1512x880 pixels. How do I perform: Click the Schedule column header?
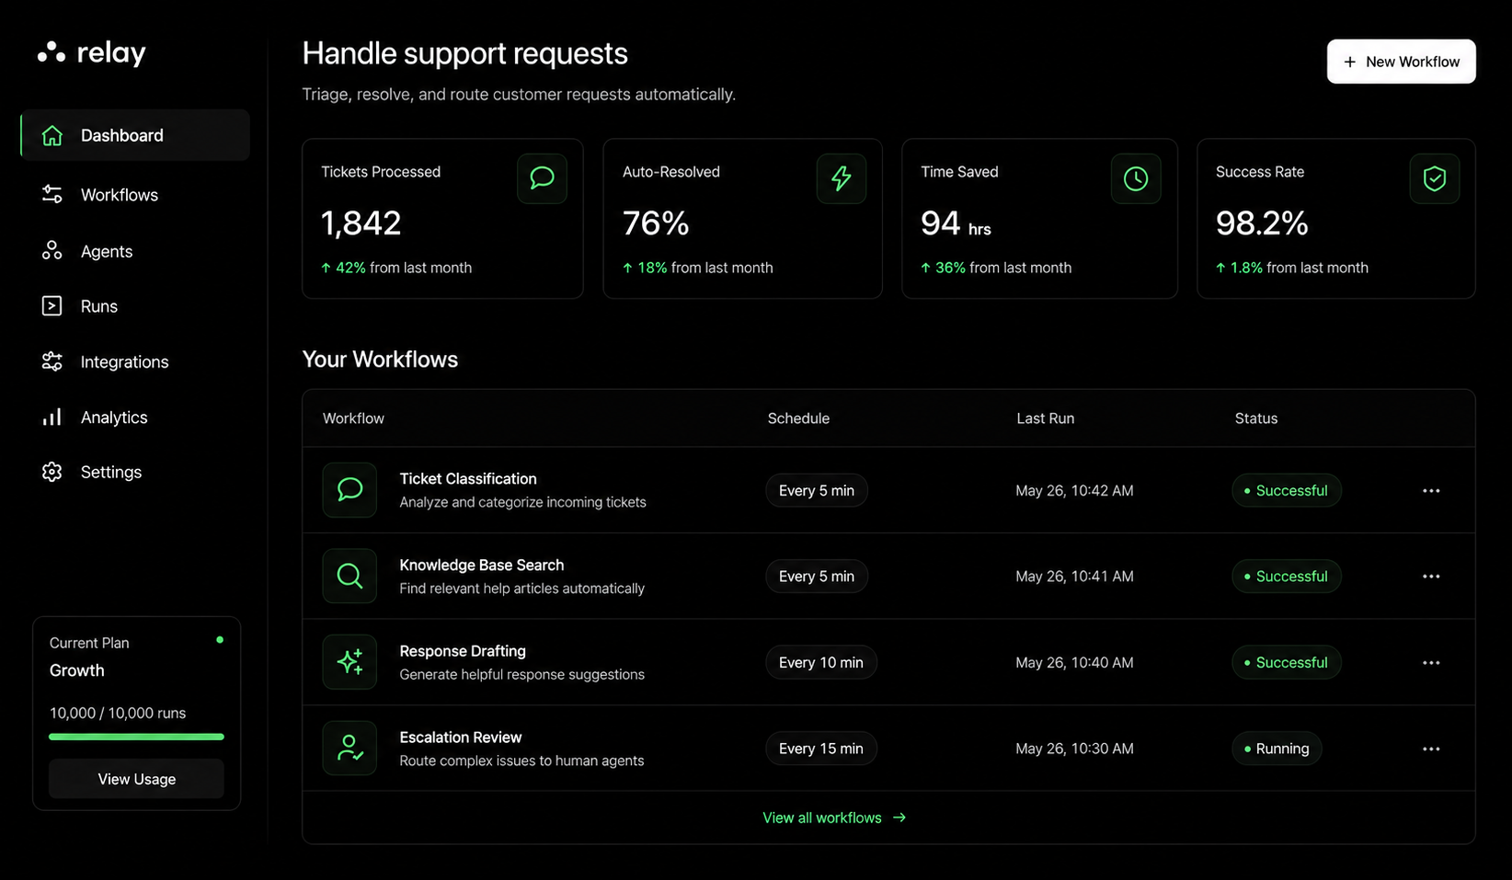tap(798, 418)
